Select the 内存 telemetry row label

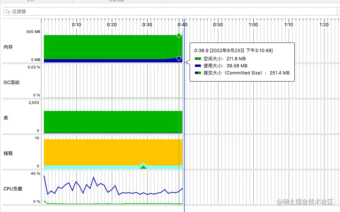[x=8, y=47]
